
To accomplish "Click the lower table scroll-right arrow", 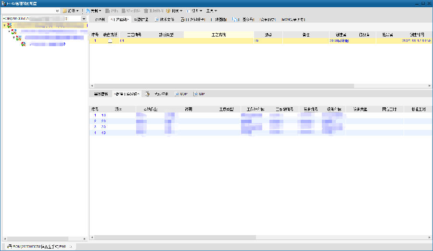I will [430, 237].
